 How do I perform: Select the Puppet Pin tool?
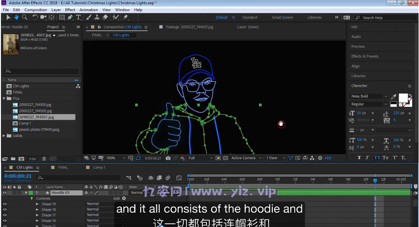click(125, 17)
